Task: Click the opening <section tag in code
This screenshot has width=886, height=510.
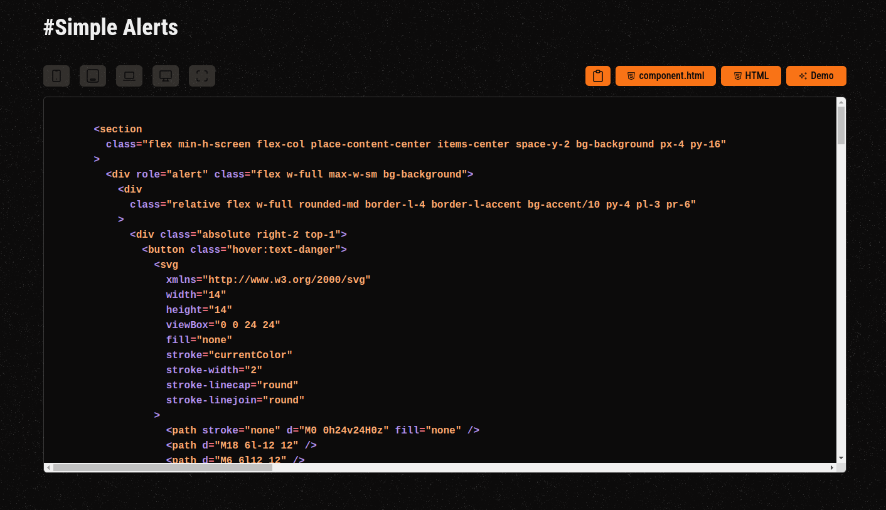Action: click(118, 129)
